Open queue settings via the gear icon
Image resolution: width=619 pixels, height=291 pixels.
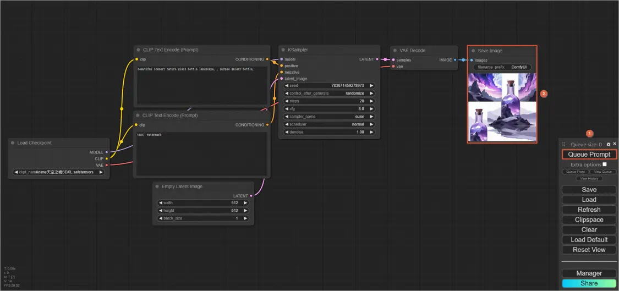[x=608, y=144]
